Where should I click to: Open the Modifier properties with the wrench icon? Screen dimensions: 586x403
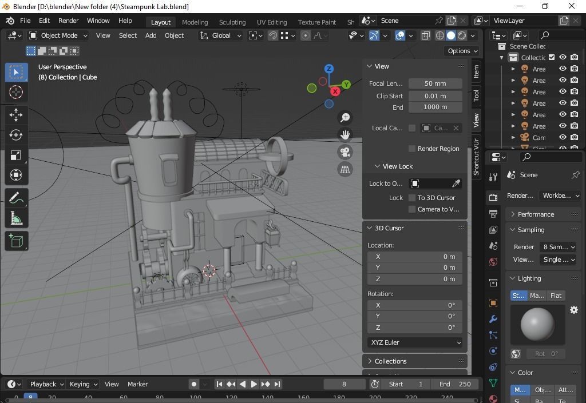tap(493, 319)
